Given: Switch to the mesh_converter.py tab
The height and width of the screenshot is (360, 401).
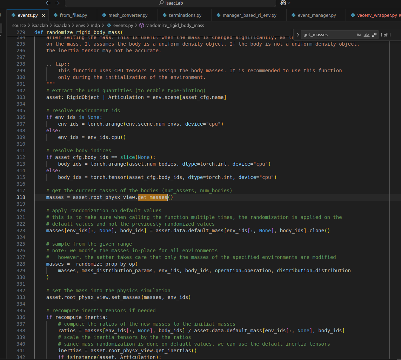Looking at the screenshot, I should 128,15.
